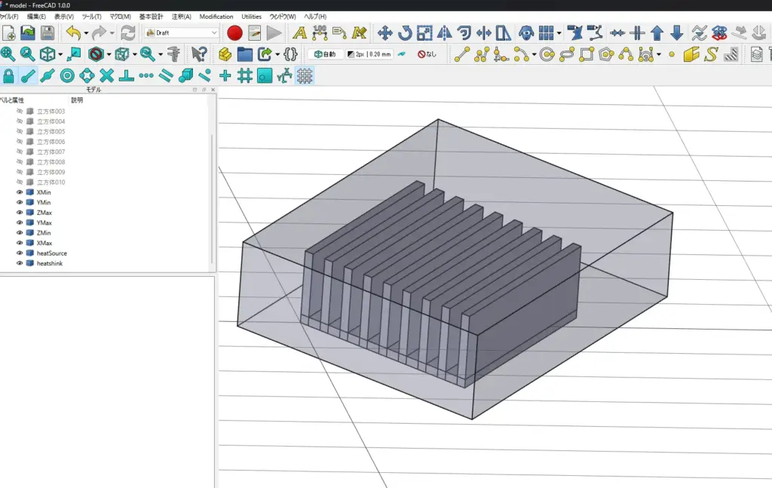Open the Utilities menu
This screenshot has height=488, width=772.
tap(251, 17)
